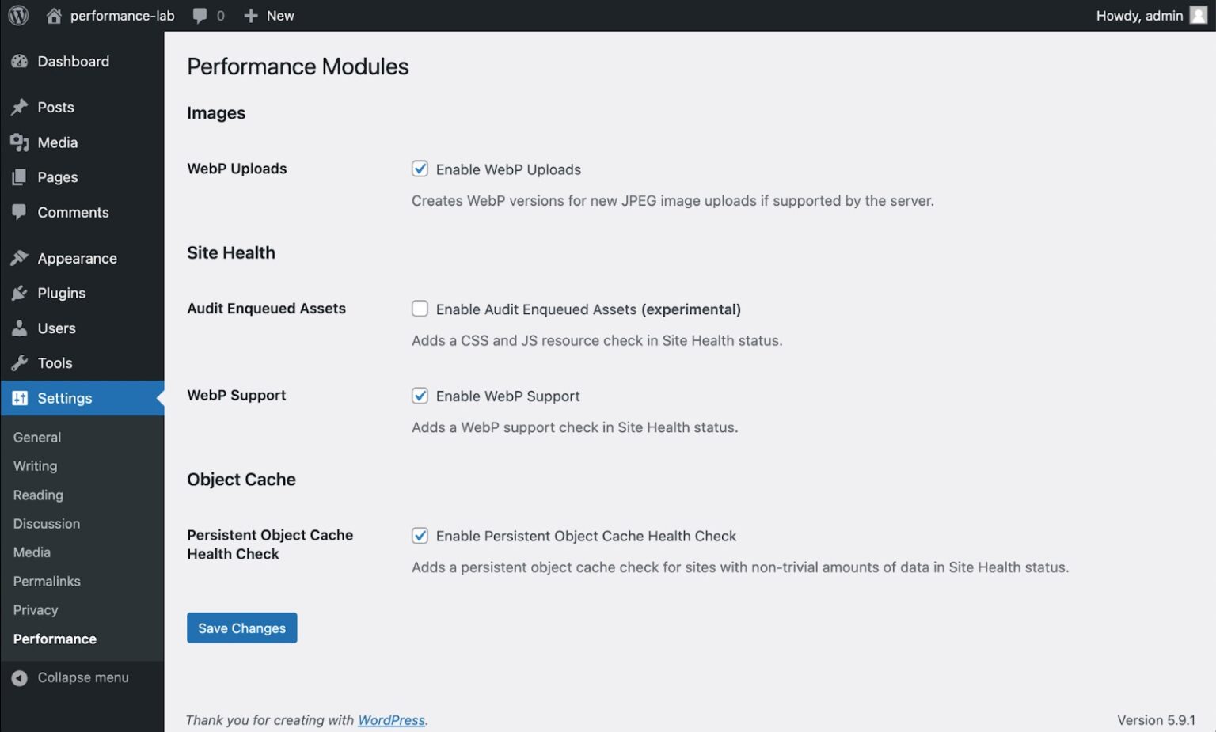Viewport: 1216px width, 732px height.
Task: Enable Audit Enqueued Assets experimental check
Action: pos(420,309)
